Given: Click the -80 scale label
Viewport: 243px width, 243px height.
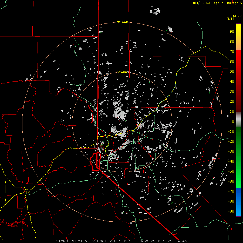Looking at the screenshot, I should [231, 201].
